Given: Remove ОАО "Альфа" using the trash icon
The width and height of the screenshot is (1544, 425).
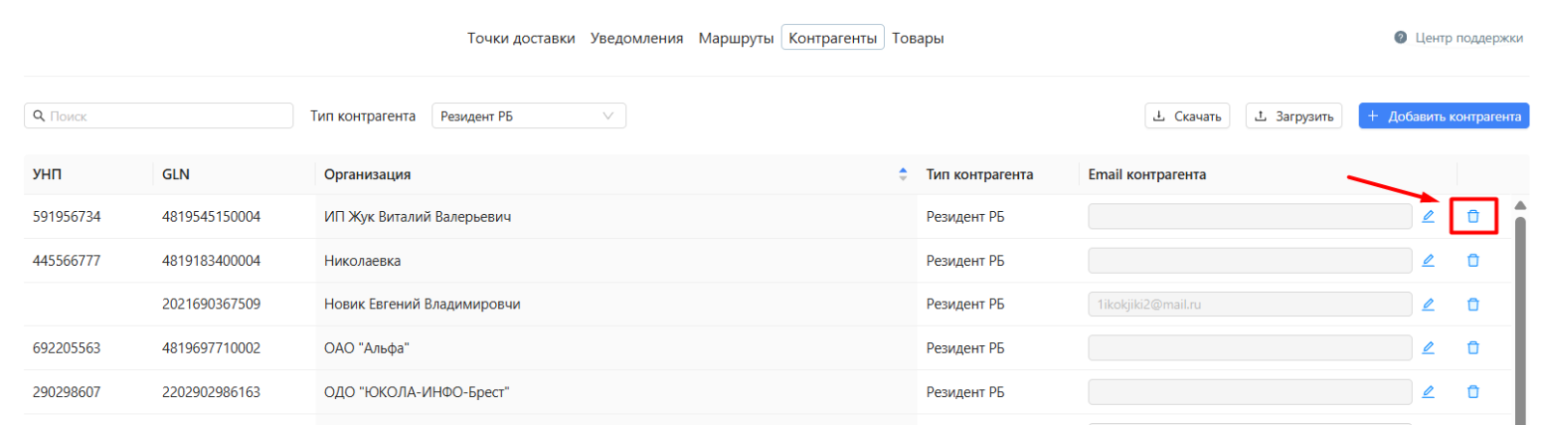Looking at the screenshot, I should (1473, 348).
